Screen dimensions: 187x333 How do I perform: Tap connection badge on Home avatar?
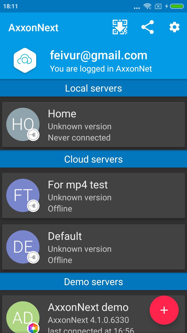(x=34, y=135)
